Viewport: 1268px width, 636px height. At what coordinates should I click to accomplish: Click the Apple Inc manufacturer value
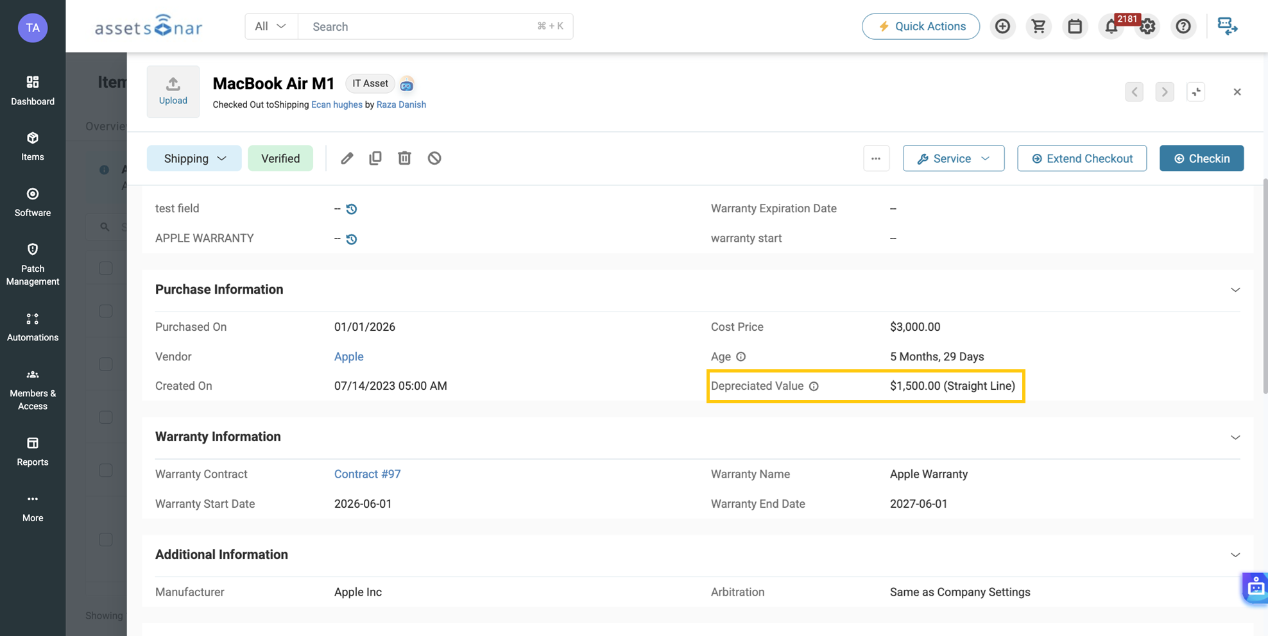358,592
